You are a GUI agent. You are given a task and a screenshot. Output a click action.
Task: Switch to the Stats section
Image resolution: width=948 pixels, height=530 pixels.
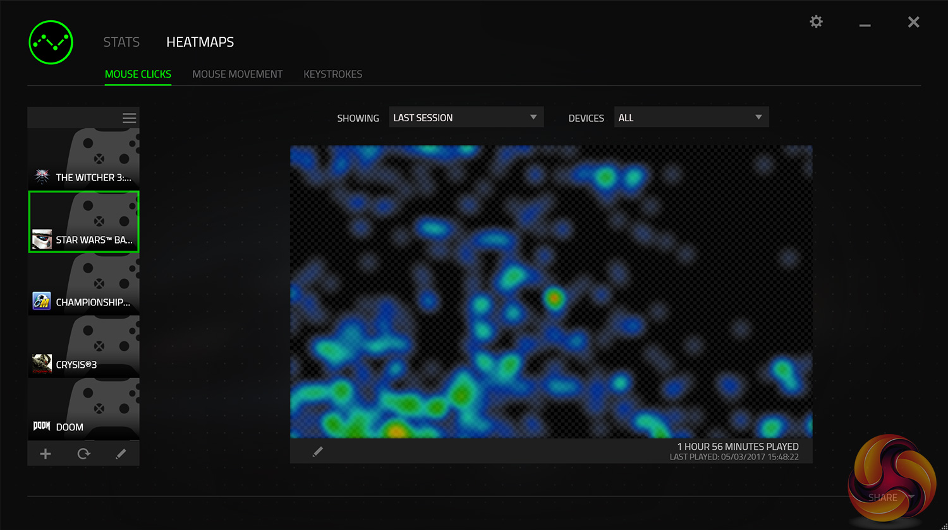pos(121,42)
